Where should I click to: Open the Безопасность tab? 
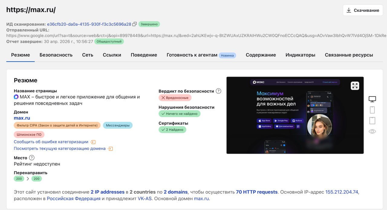pyautogui.click(x=56, y=55)
